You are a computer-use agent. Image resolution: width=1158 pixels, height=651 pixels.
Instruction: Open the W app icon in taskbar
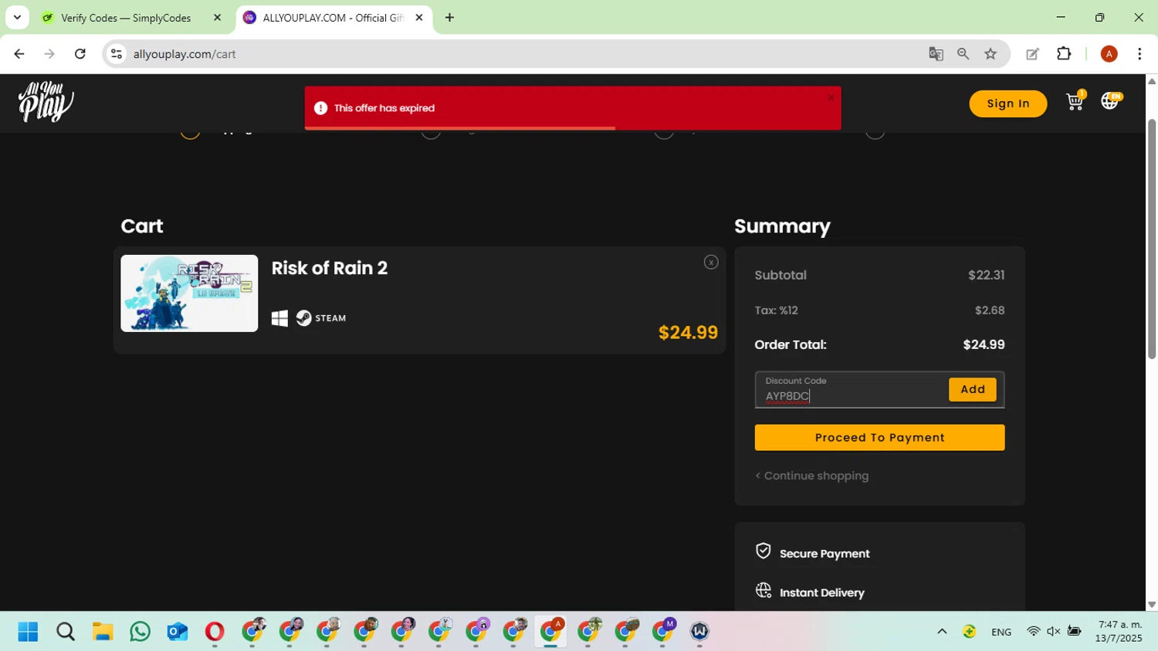click(700, 632)
